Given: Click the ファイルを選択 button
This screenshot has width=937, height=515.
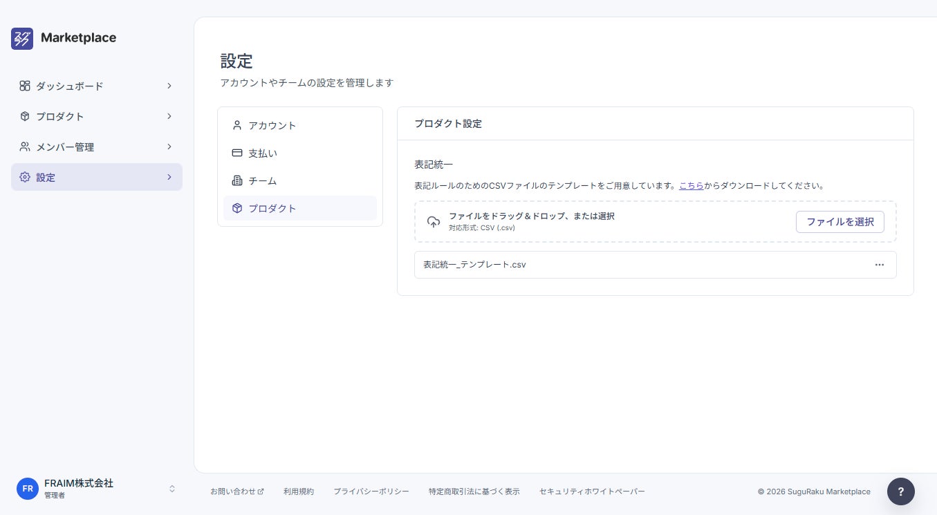Looking at the screenshot, I should click(x=840, y=222).
